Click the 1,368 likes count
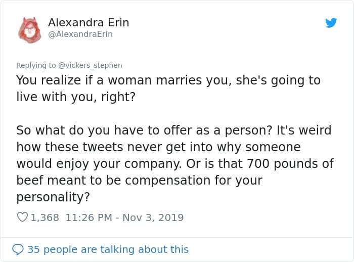This screenshot has width=354, height=262. click(45, 217)
